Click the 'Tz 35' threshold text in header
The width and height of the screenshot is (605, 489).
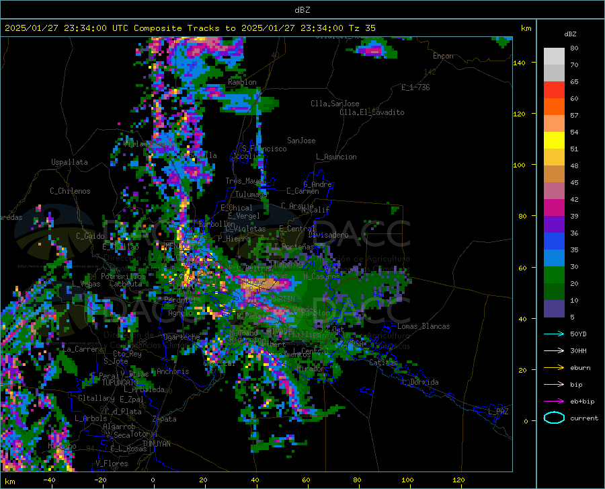[x=362, y=28]
